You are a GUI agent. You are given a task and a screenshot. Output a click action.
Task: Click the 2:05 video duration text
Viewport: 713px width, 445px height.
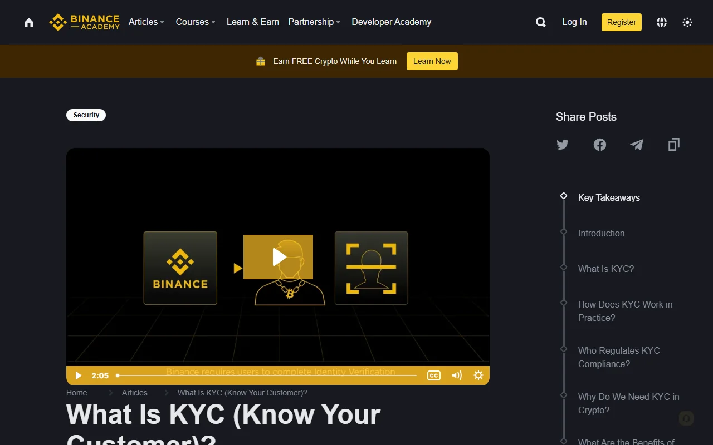[100, 375]
